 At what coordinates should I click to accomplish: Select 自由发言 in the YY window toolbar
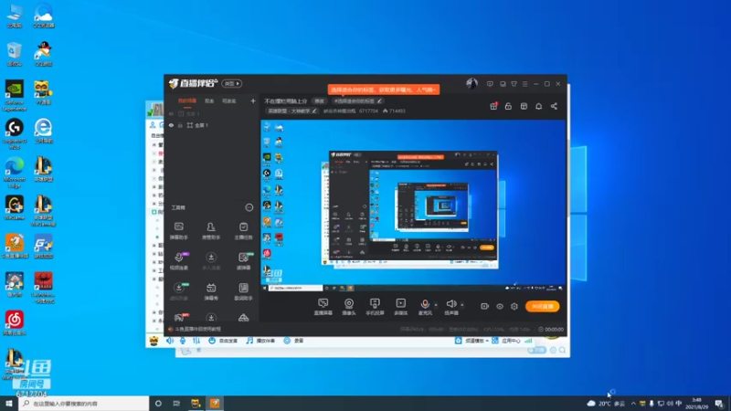coord(223,341)
